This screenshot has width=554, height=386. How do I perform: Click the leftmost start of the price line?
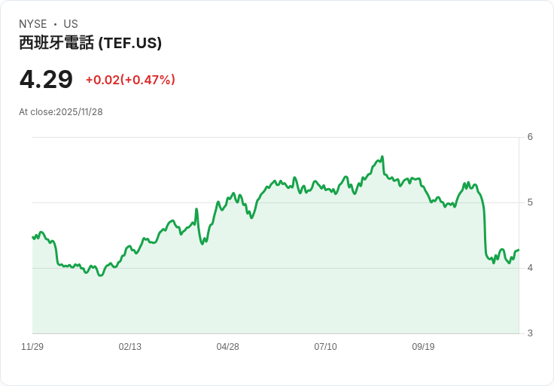coord(33,237)
